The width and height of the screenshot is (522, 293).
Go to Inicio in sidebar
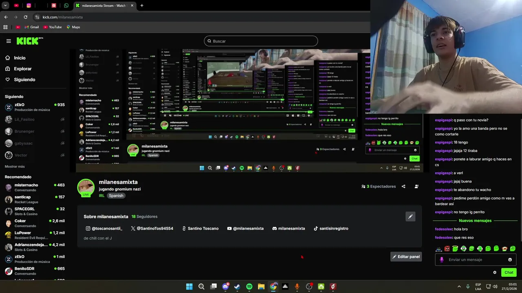click(20, 58)
